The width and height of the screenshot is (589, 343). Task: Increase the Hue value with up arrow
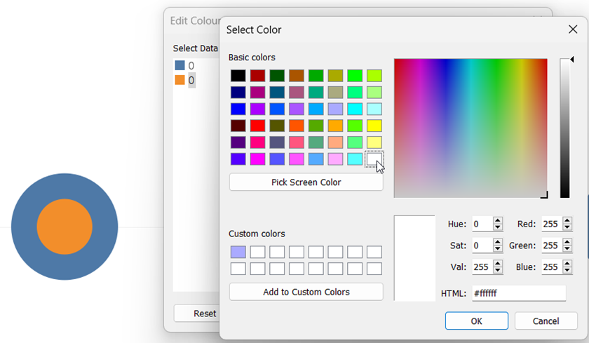[x=498, y=220]
